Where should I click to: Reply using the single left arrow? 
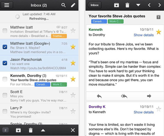tap(99, 96)
